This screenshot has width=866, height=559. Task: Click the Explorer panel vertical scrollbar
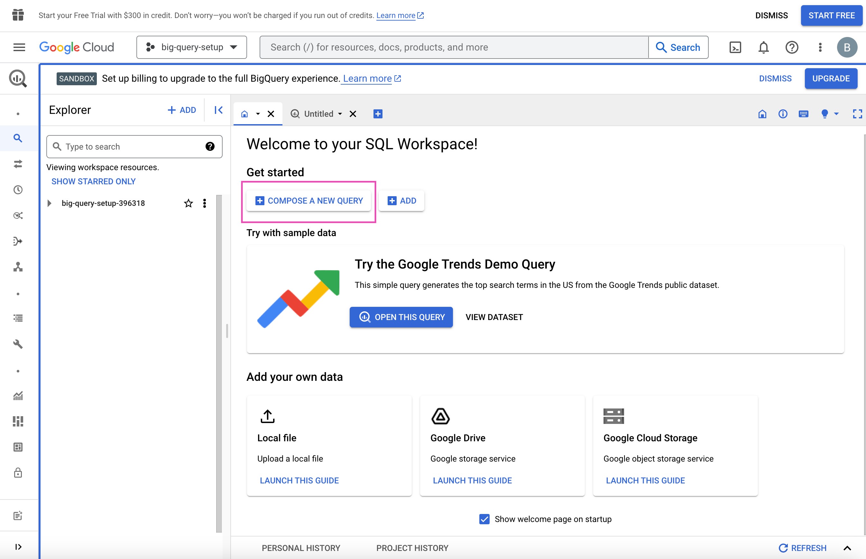(219, 363)
